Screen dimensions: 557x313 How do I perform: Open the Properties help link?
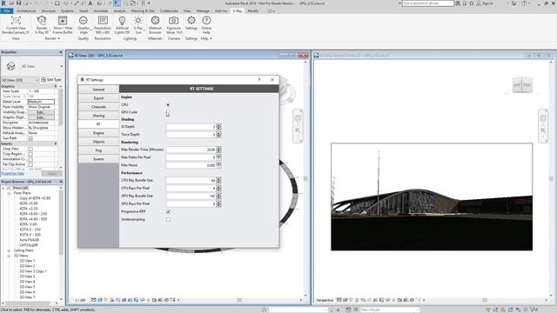(13, 173)
